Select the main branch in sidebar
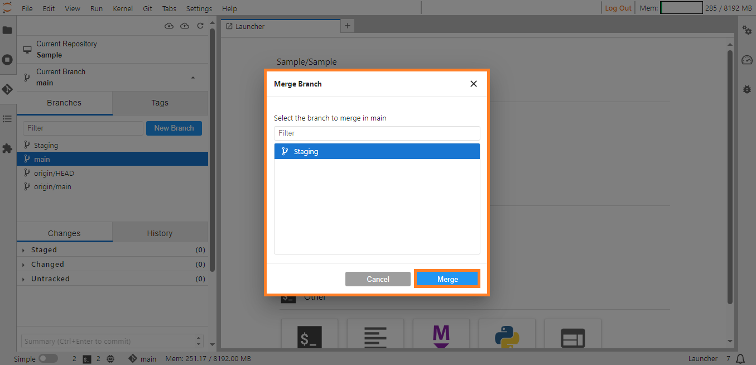The image size is (756, 365). (x=113, y=159)
